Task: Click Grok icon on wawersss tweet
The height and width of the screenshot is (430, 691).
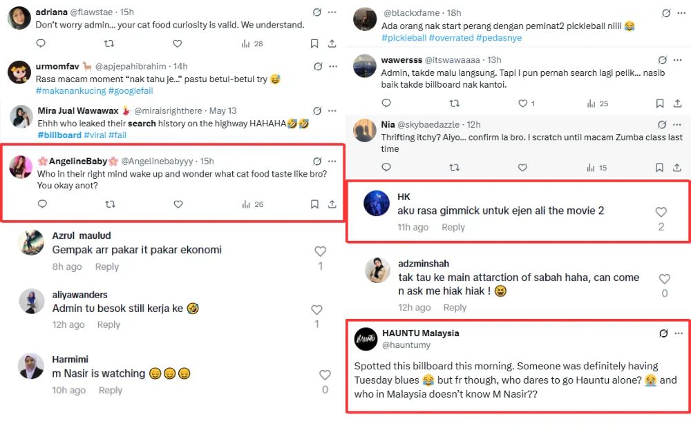Action: pyautogui.click(x=662, y=60)
